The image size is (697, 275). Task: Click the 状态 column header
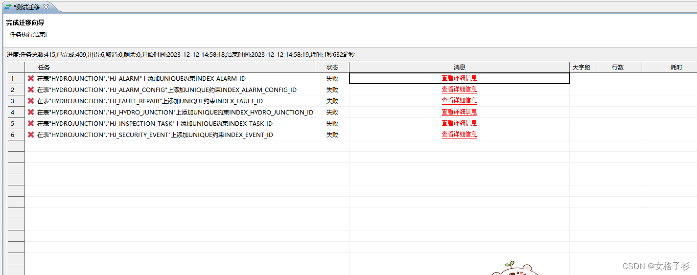332,67
